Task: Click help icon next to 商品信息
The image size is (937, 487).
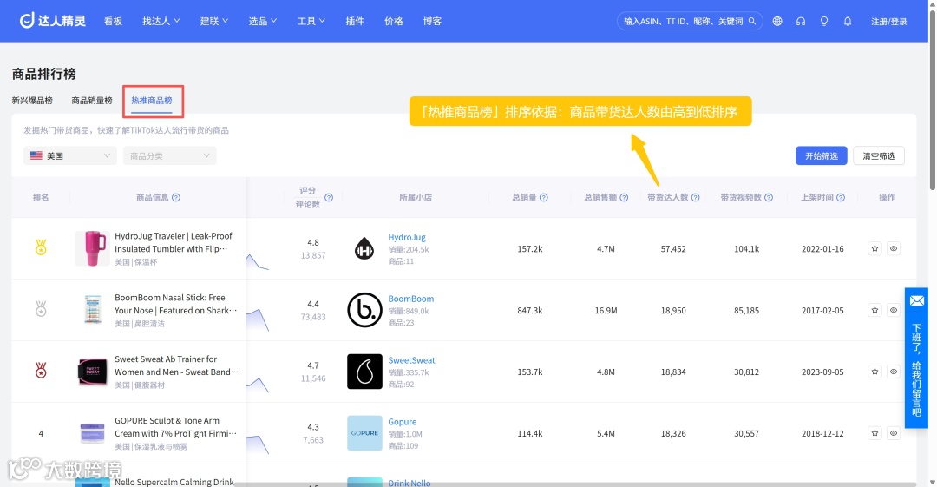Action: pos(176,197)
